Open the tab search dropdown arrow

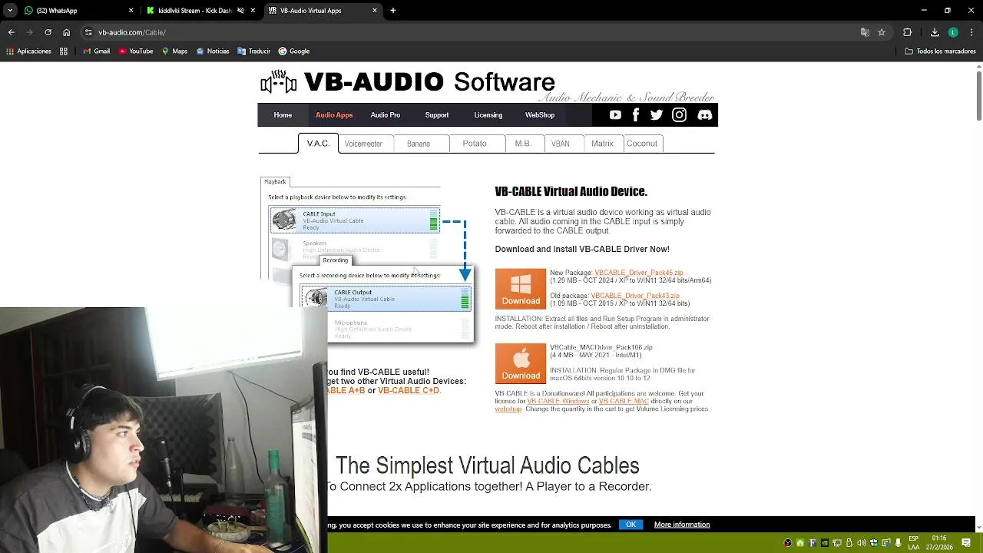point(10,11)
